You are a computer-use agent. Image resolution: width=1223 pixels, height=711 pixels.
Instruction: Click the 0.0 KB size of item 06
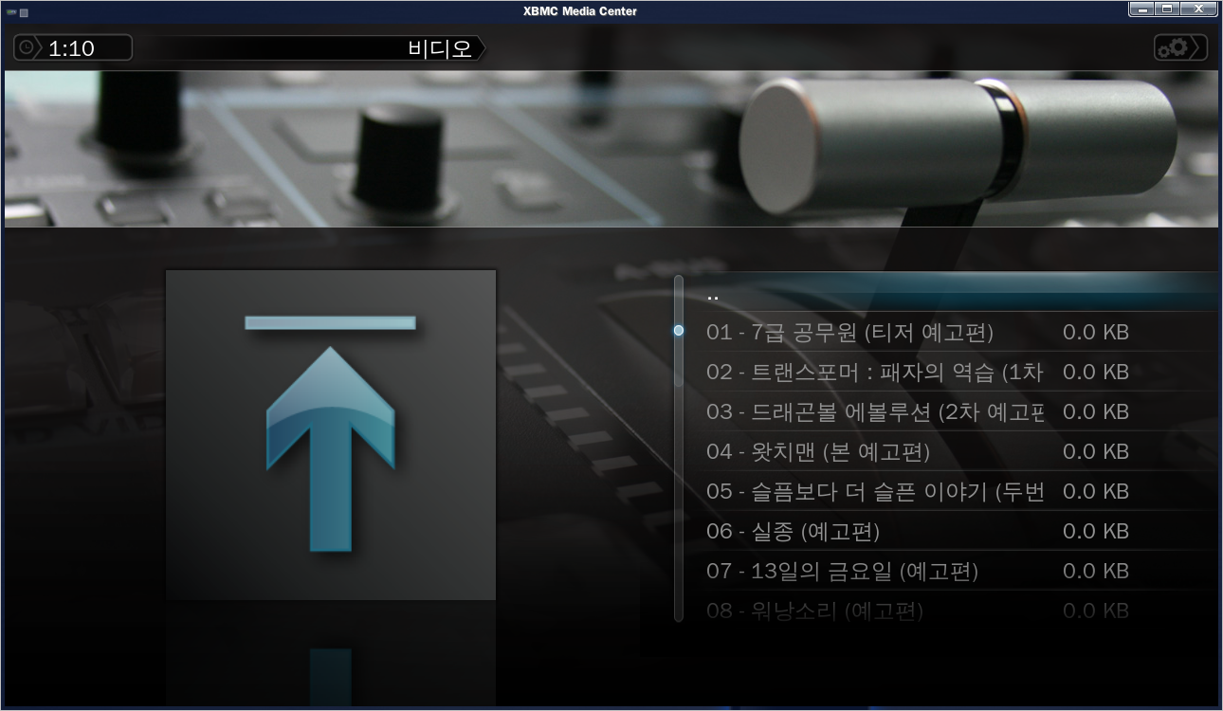pos(1096,532)
